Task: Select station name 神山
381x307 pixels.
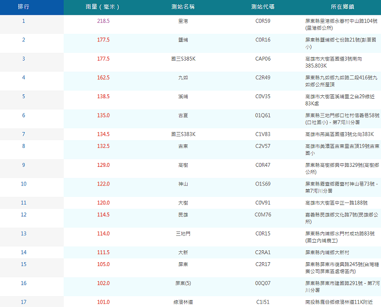Action: (x=183, y=184)
